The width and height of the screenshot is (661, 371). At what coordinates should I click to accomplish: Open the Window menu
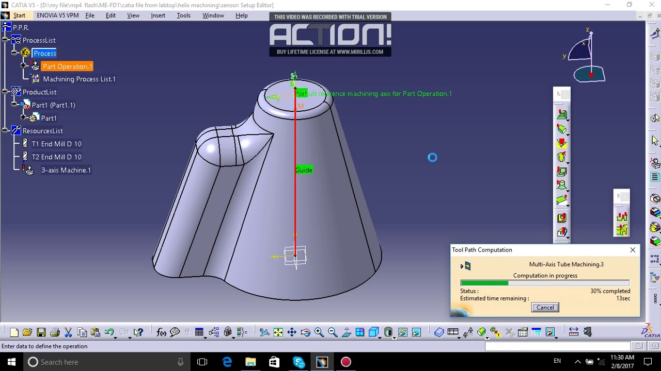(213, 15)
